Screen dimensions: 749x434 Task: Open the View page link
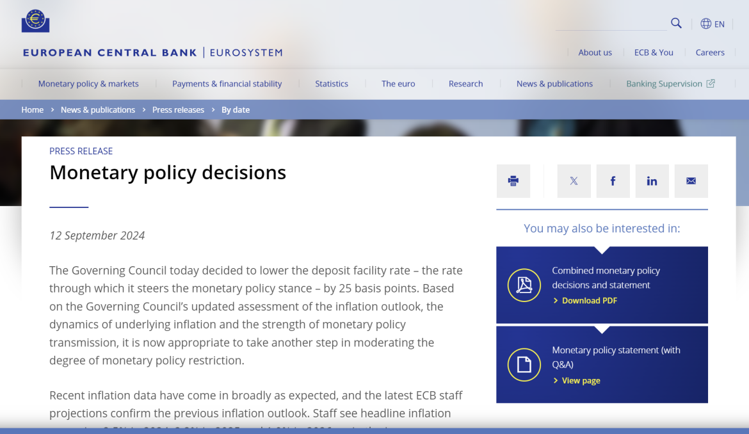click(581, 381)
